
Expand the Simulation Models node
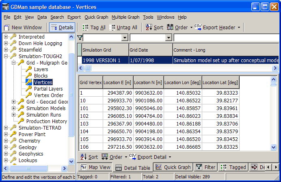(13, 108)
